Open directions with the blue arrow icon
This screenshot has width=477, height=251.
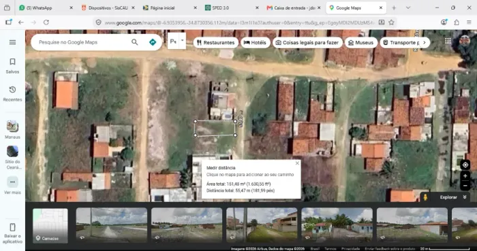(153, 42)
